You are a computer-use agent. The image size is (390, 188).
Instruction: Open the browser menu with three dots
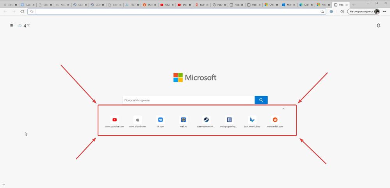(385, 11)
